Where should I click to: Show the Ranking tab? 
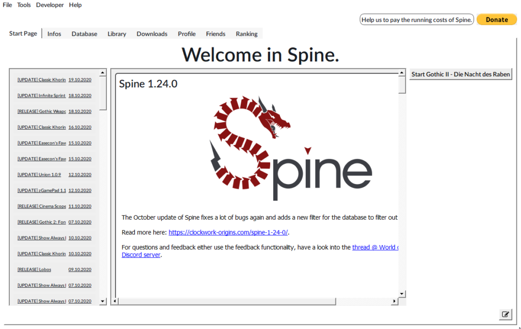coord(247,34)
